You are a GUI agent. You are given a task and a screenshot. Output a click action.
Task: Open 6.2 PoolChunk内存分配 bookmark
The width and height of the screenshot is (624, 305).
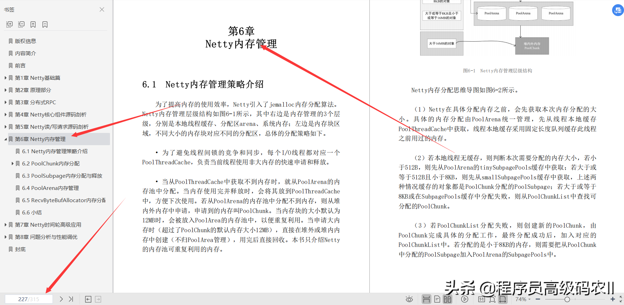point(51,163)
